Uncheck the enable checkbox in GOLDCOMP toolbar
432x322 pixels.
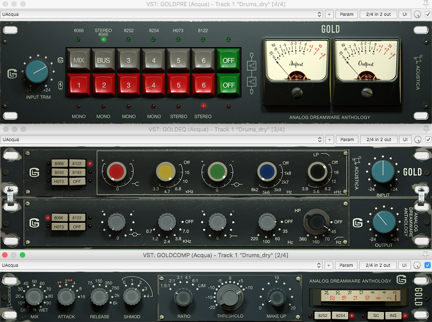[428, 265]
